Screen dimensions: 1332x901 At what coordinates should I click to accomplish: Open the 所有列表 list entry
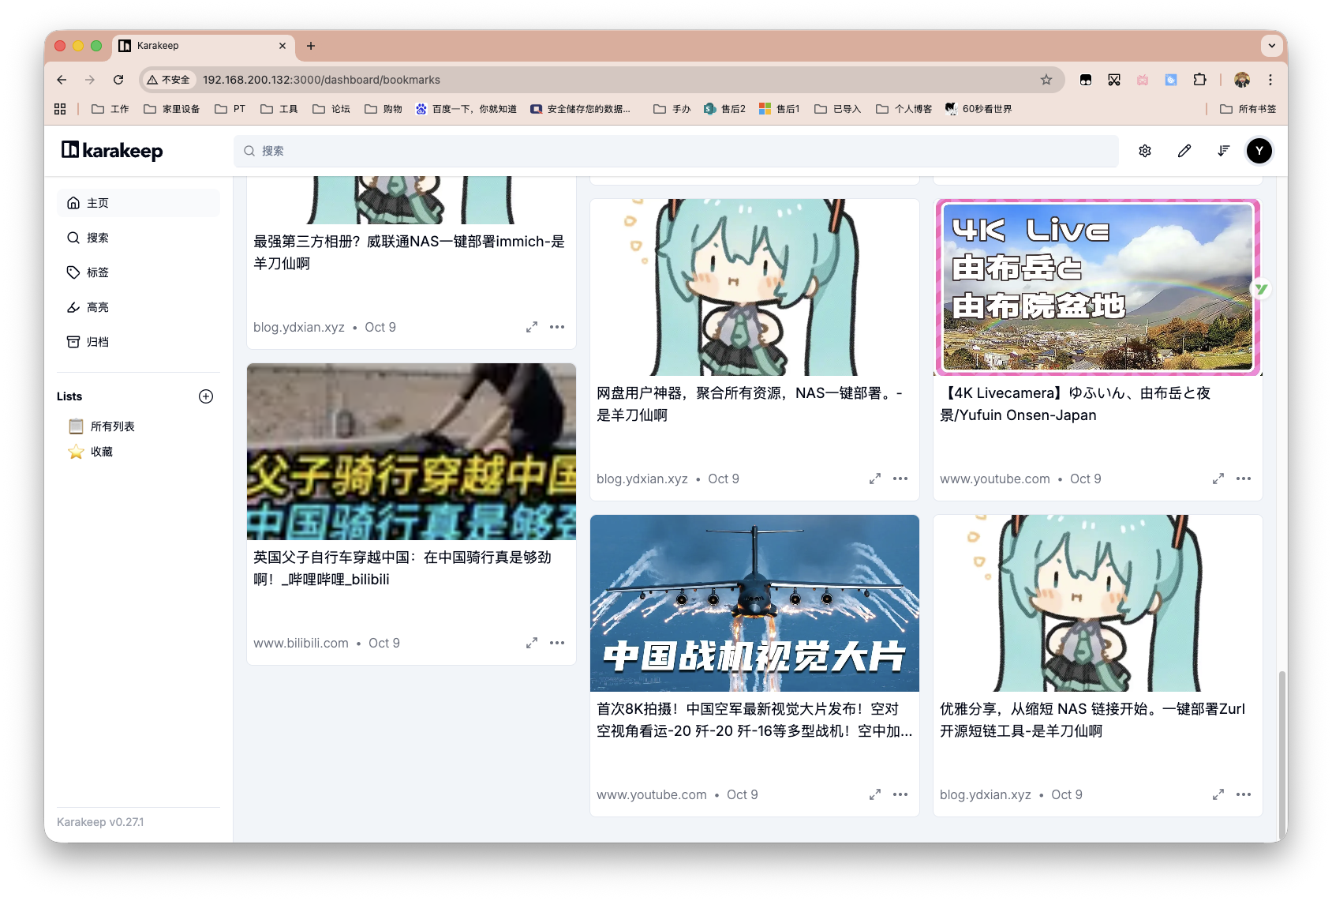click(x=112, y=426)
